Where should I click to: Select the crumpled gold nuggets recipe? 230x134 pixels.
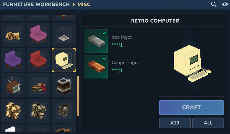tap(13, 35)
